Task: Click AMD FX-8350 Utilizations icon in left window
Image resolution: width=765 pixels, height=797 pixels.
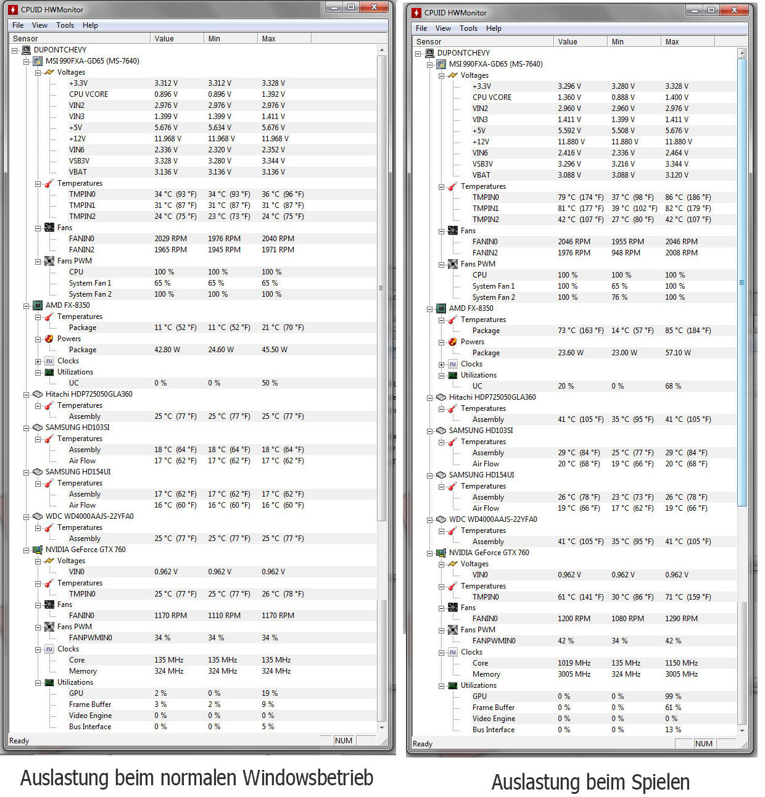Action: [49, 372]
